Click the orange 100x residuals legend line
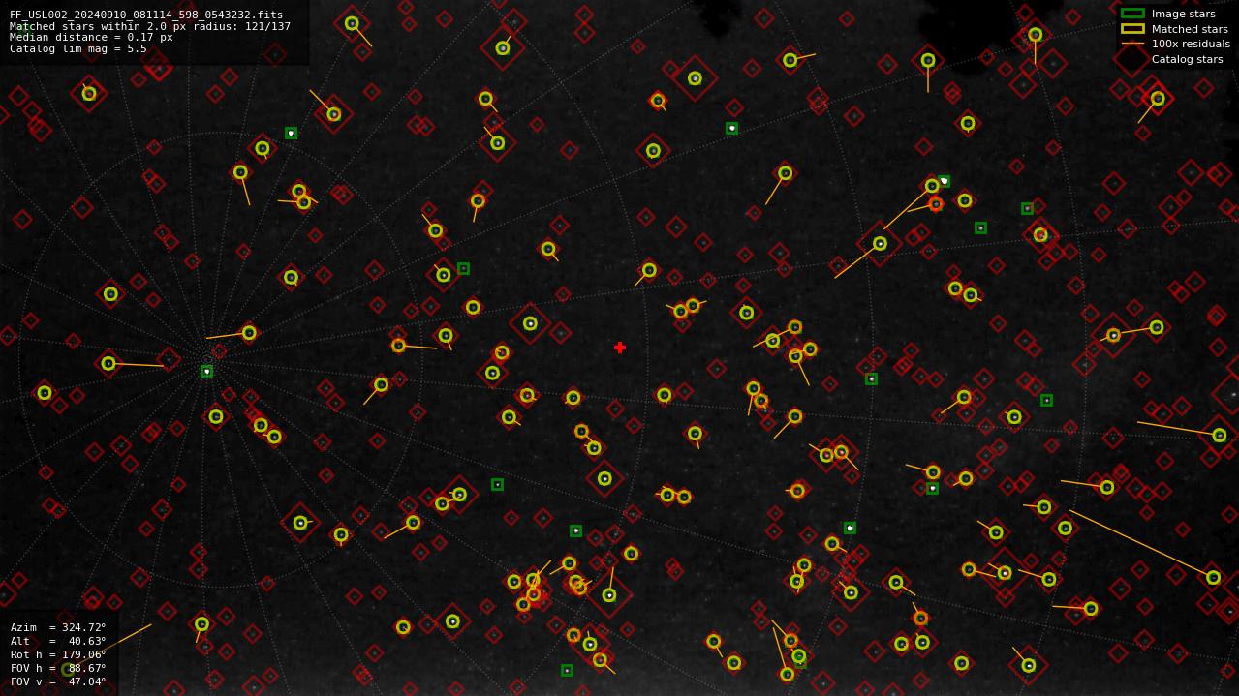Viewport: 1239px width, 696px height. click(x=1132, y=44)
